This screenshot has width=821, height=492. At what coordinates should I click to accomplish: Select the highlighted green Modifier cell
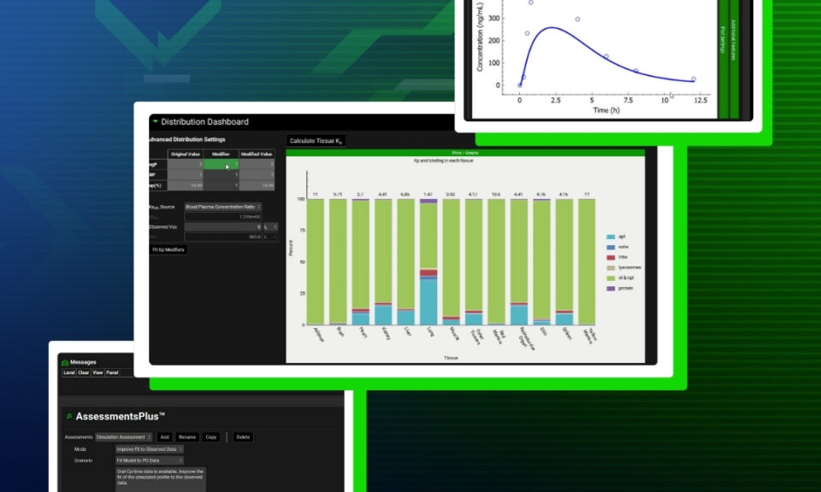pos(221,164)
